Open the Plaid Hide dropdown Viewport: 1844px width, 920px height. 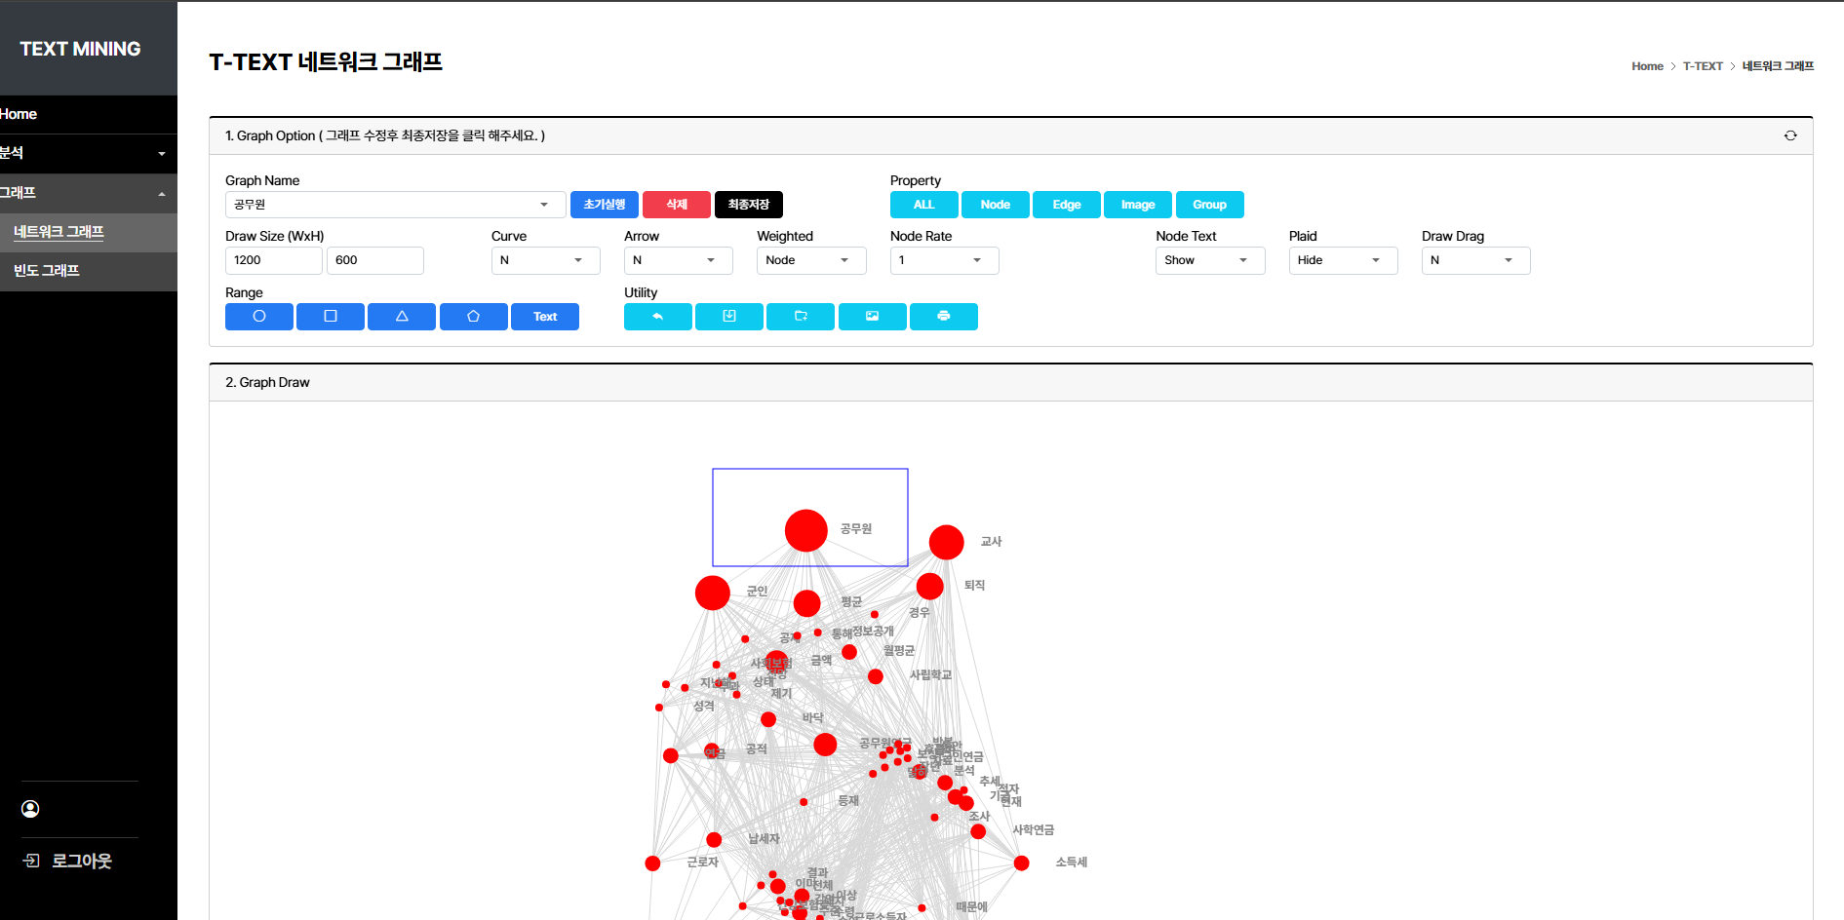1342,260
